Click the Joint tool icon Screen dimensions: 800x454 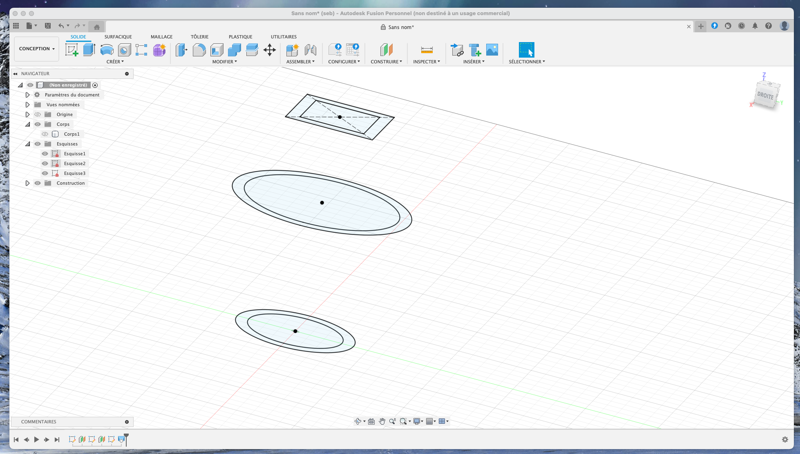click(x=310, y=50)
